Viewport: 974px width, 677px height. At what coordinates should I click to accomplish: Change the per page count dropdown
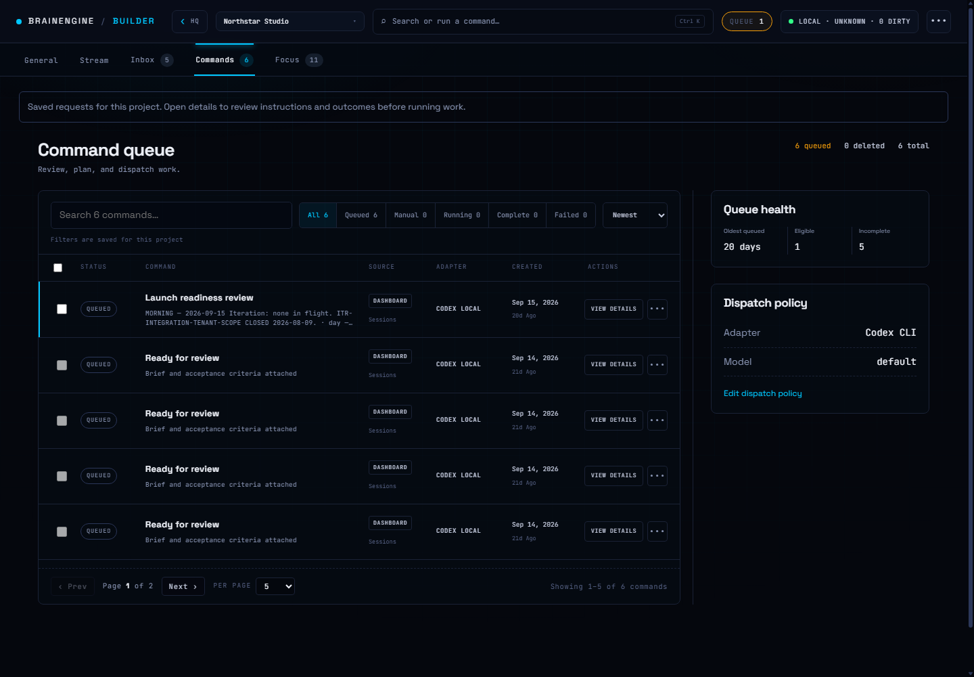(x=275, y=586)
